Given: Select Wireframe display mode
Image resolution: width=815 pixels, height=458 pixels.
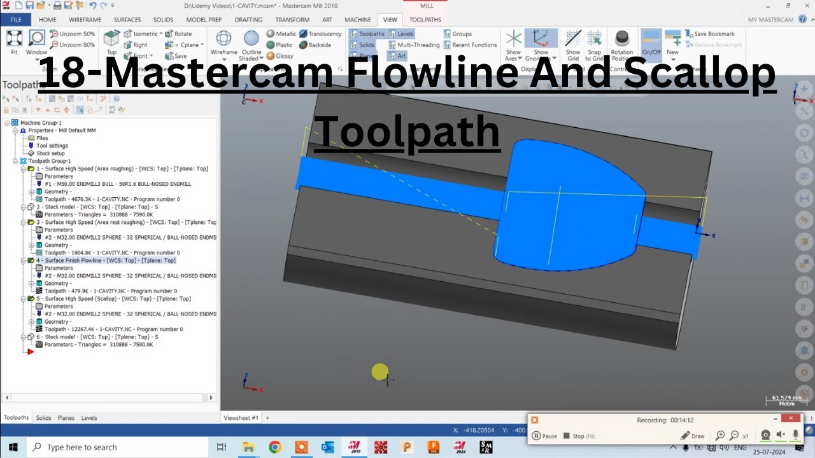Looking at the screenshot, I should click(223, 39).
